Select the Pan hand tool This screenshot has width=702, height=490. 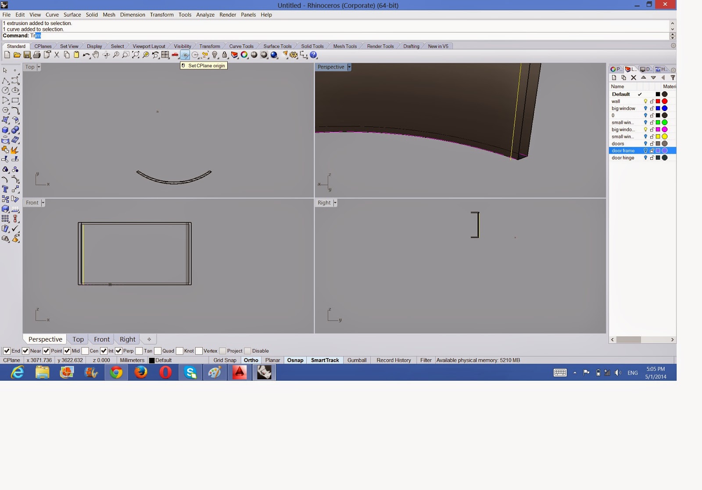[x=96, y=55]
